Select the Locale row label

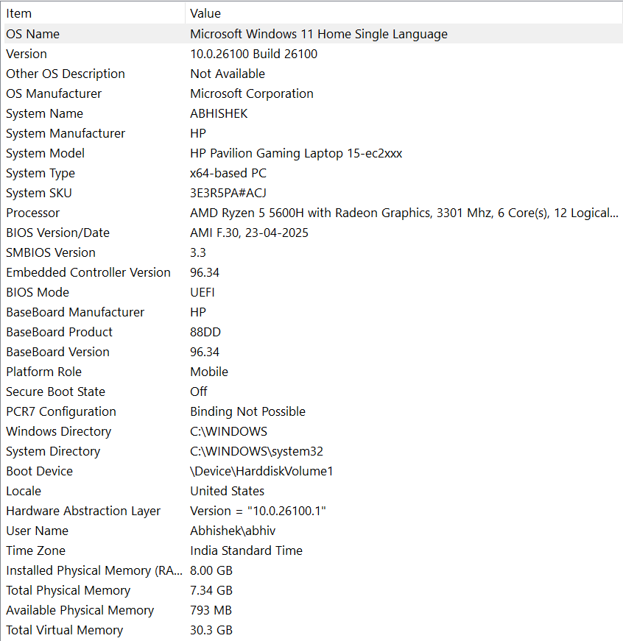coord(24,491)
